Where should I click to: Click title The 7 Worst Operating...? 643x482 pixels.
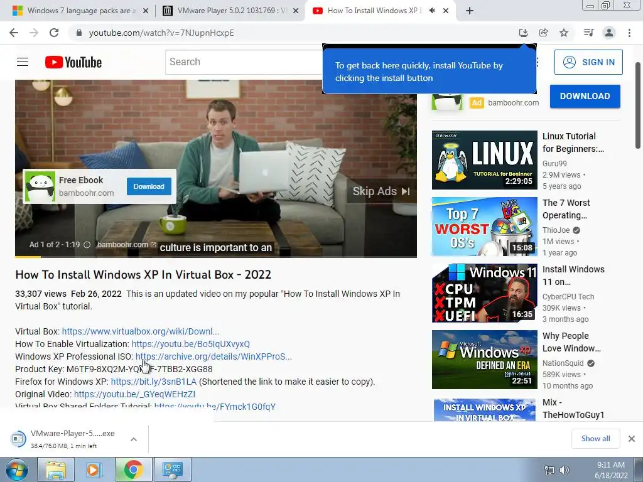click(x=566, y=209)
